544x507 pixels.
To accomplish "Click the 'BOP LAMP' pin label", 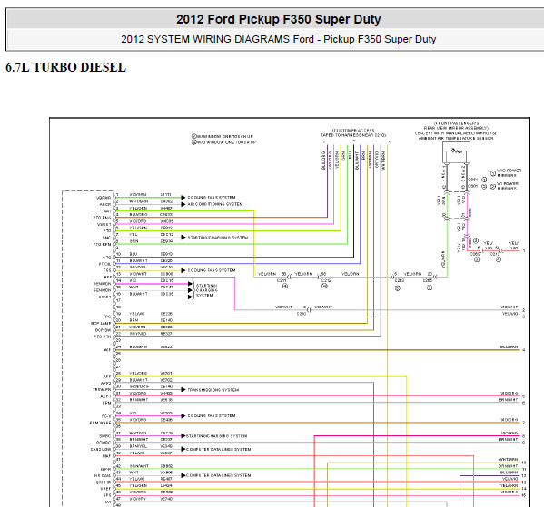I will pos(101,323).
